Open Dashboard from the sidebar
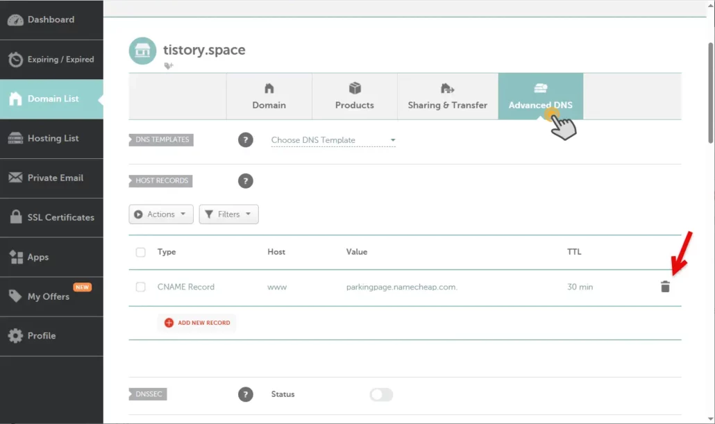Screen dimensions: 715x424 pos(51,19)
